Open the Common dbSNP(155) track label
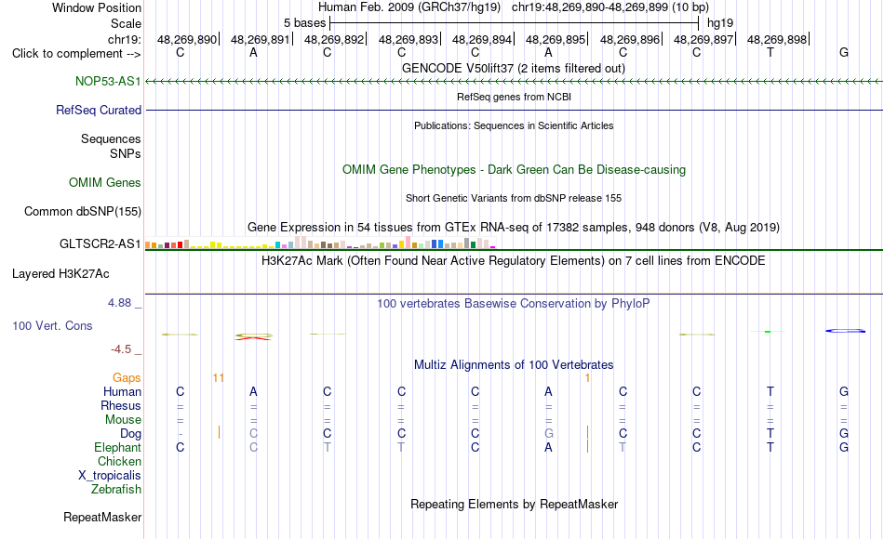 pyautogui.click(x=82, y=211)
